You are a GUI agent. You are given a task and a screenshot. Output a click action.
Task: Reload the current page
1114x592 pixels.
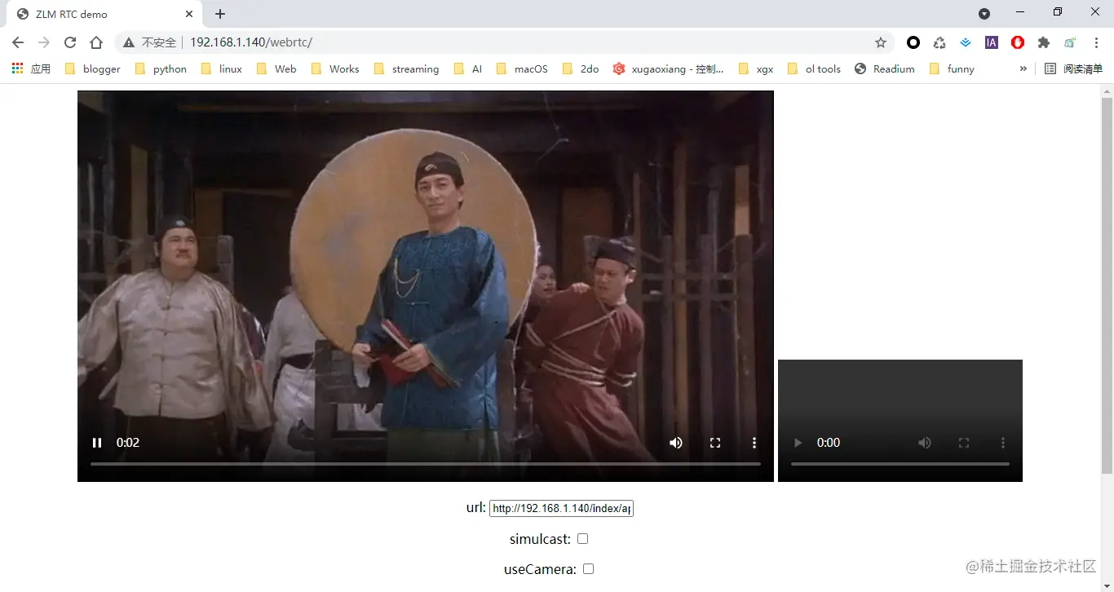coord(70,42)
